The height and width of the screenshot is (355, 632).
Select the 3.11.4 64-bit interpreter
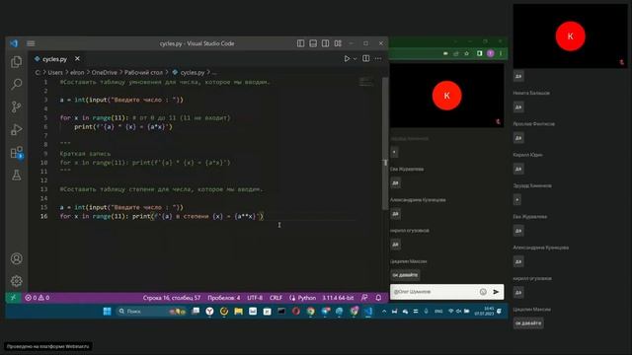(x=338, y=298)
